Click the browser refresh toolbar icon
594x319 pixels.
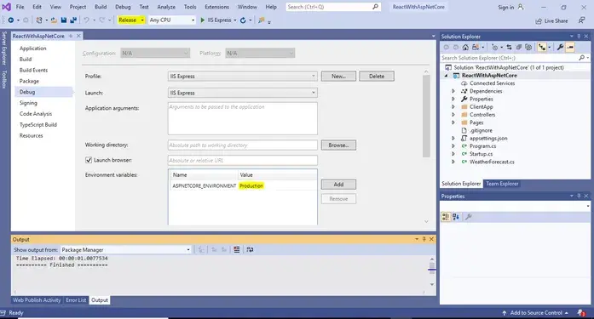pyautogui.click(x=243, y=20)
